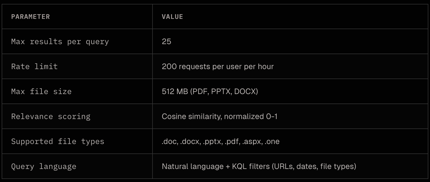Click '200 requests per user per hour'
The image size is (430, 182).
(218, 67)
